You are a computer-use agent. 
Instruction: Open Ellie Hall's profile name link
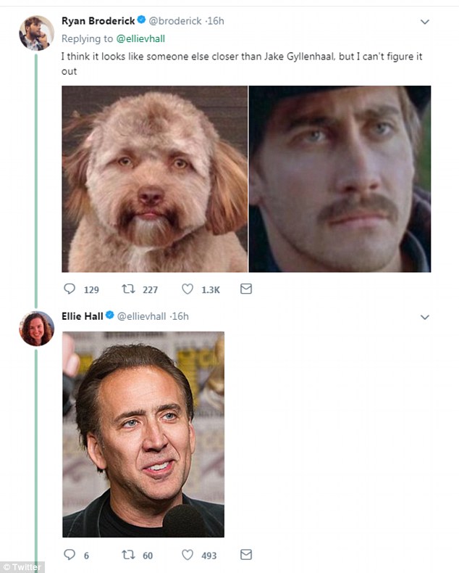(x=82, y=316)
